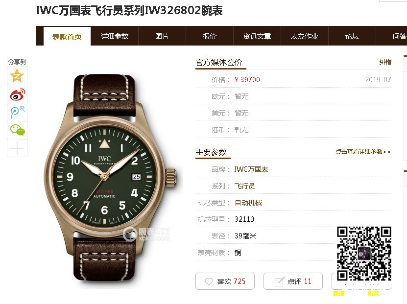This screenshot has width=407, height=304.
Task: Open more share options plus icon
Action: 17,148
